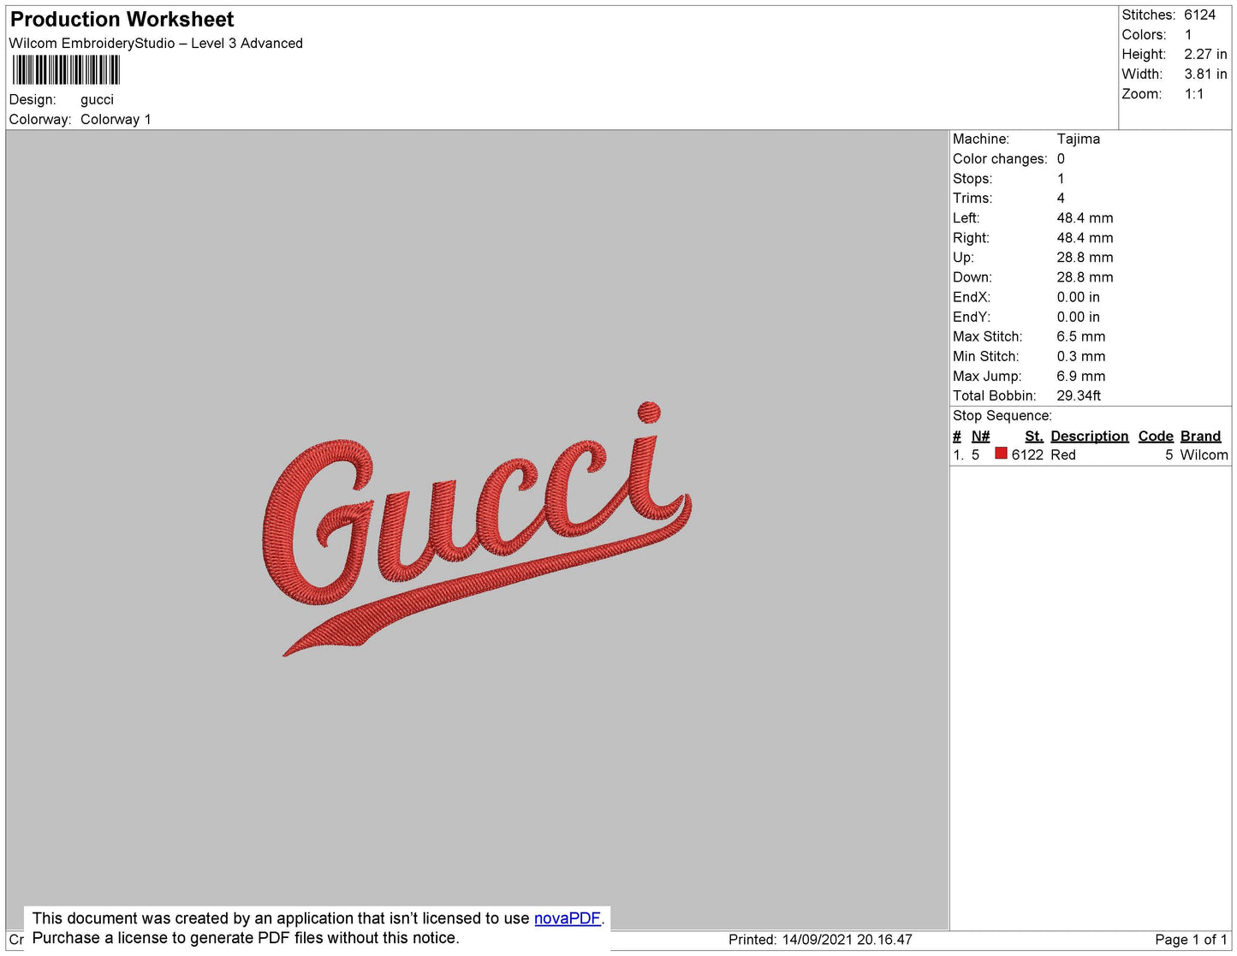Viewport: 1237px width, 956px height.
Task: Click the 'Wilcom' brand entry
Action: coord(1204,455)
